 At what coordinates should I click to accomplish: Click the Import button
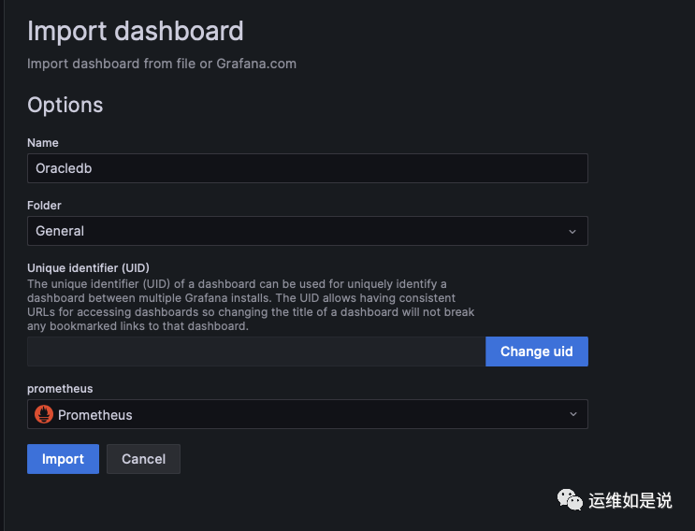coord(63,459)
